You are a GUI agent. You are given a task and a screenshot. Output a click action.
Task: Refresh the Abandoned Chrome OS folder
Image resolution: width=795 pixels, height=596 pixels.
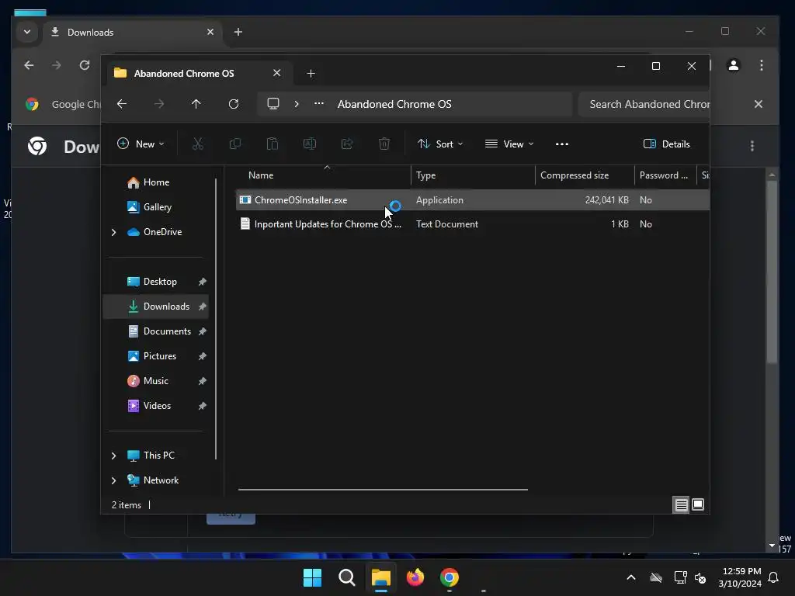click(x=234, y=104)
